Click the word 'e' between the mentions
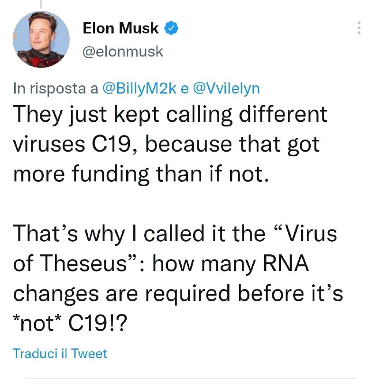 pyautogui.click(x=185, y=89)
